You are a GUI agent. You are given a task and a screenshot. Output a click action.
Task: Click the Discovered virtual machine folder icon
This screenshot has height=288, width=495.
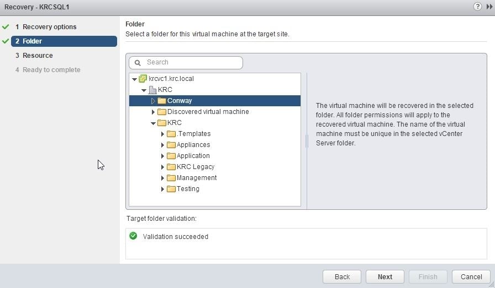click(162, 112)
